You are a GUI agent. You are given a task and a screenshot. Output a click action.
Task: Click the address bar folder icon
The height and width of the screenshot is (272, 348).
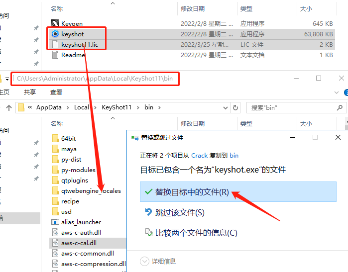[x=21, y=107]
